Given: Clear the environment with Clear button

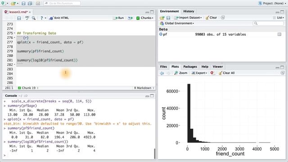Looking at the screenshot, I should [x=211, y=18].
